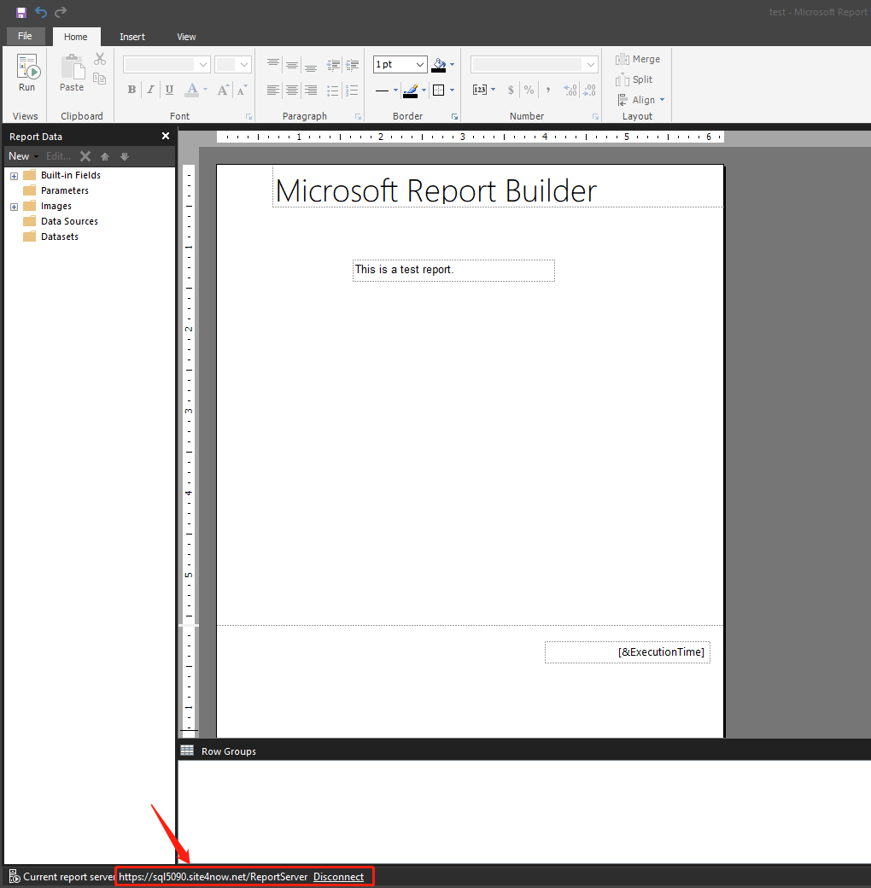Viewport: 871px width, 888px height.
Task: Select the currency format icon in Number group
Action: (x=511, y=90)
